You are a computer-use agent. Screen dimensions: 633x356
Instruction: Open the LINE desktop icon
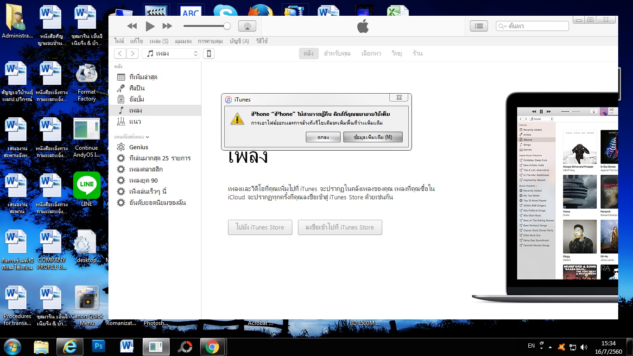coord(87,189)
